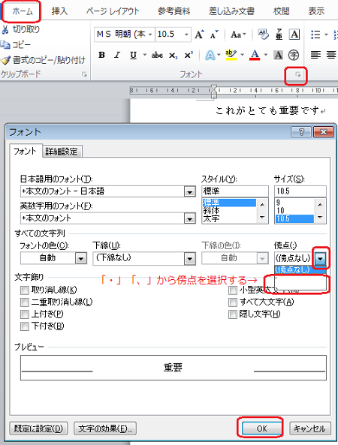This screenshot has height=445, width=338.
Task: Check 隠し文字(H) hidden text option
Action: click(x=233, y=314)
